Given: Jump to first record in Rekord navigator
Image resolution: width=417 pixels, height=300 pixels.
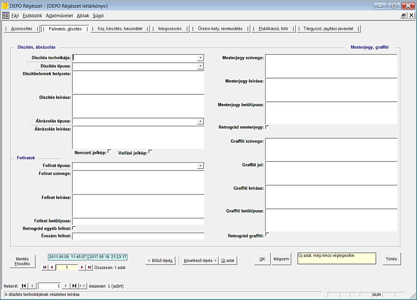Looking at the screenshot, I should pos(24,286).
